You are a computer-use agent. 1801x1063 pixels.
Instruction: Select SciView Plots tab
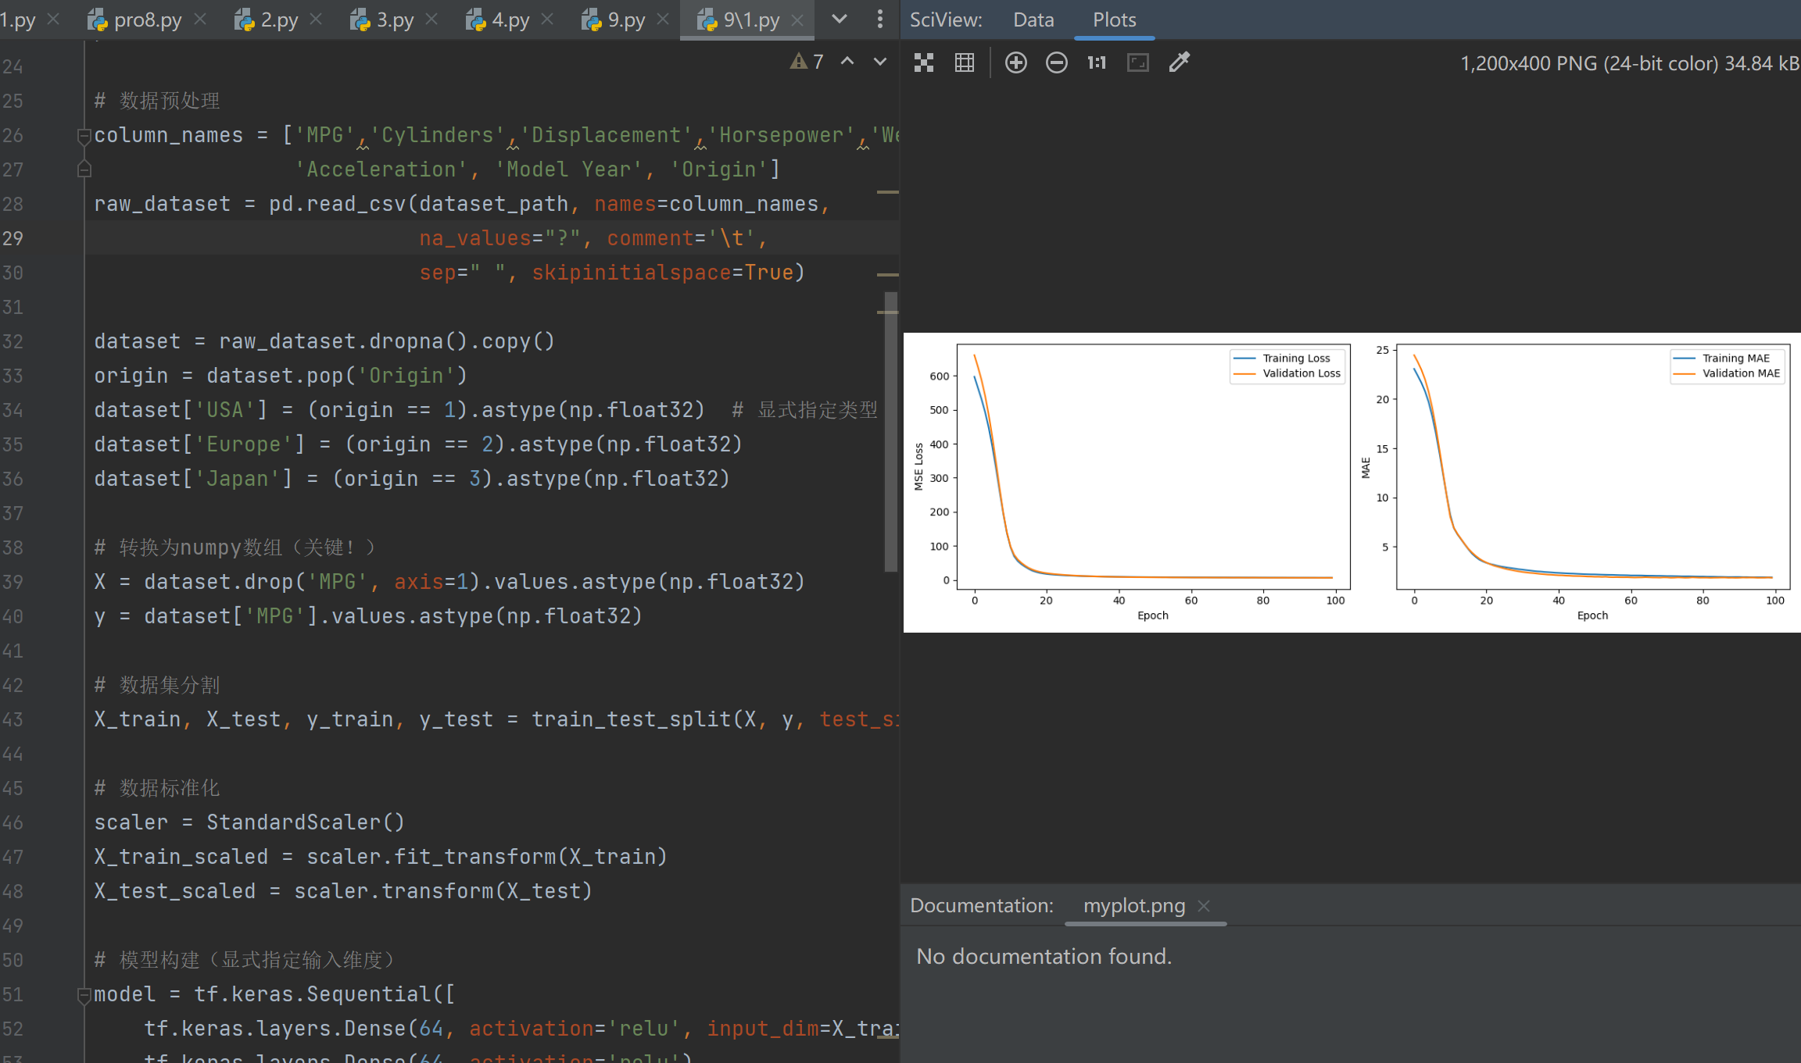pyautogui.click(x=1114, y=20)
